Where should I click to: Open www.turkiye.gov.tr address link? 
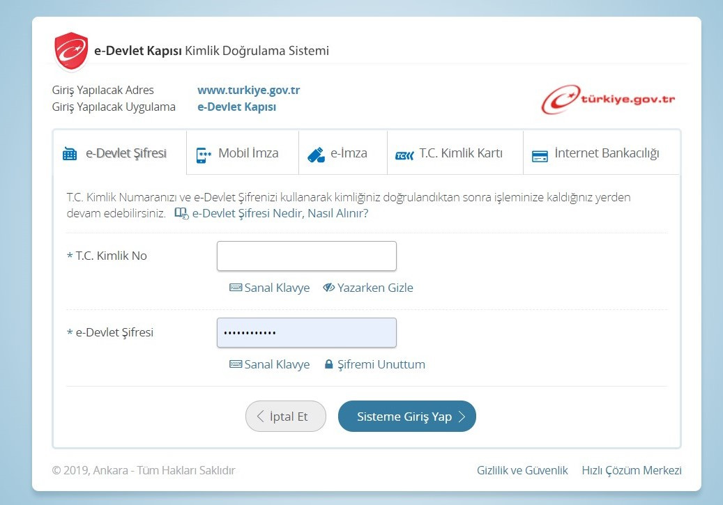click(x=248, y=90)
